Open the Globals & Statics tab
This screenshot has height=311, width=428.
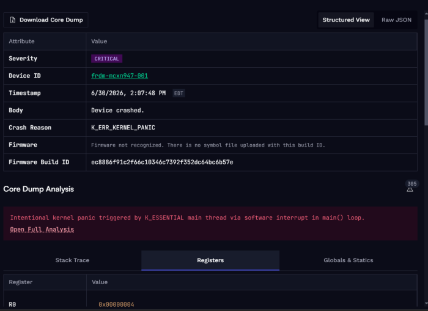click(x=349, y=260)
